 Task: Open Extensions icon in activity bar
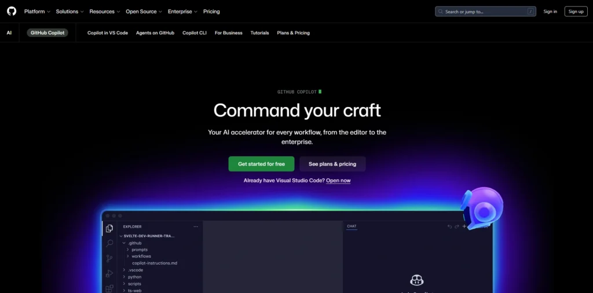click(109, 289)
